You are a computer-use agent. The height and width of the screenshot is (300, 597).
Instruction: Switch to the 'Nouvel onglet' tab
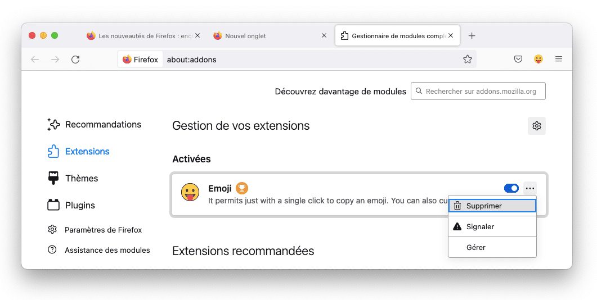pyautogui.click(x=270, y=36)
